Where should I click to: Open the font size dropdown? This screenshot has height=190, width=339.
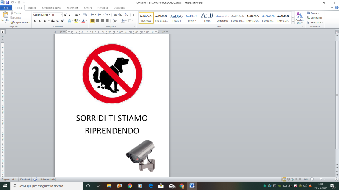[61, 15]
